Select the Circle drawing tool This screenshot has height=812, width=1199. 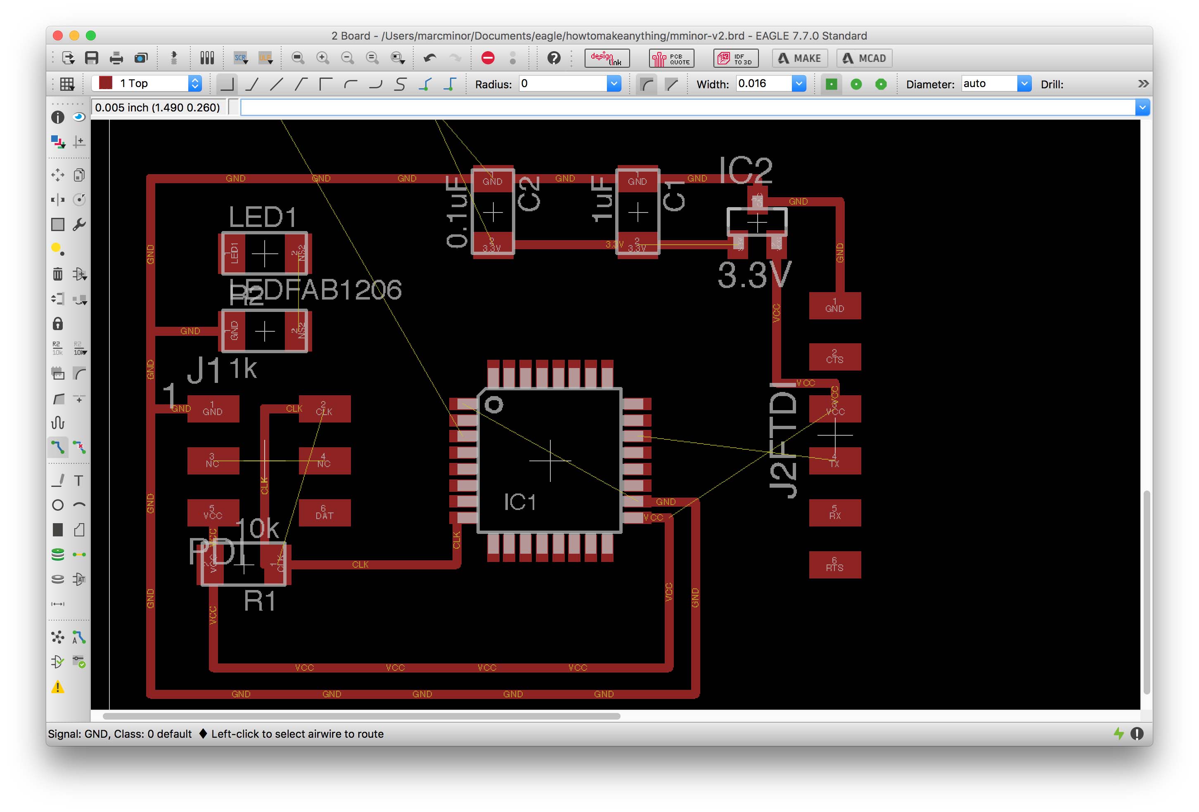coord(58,505)
